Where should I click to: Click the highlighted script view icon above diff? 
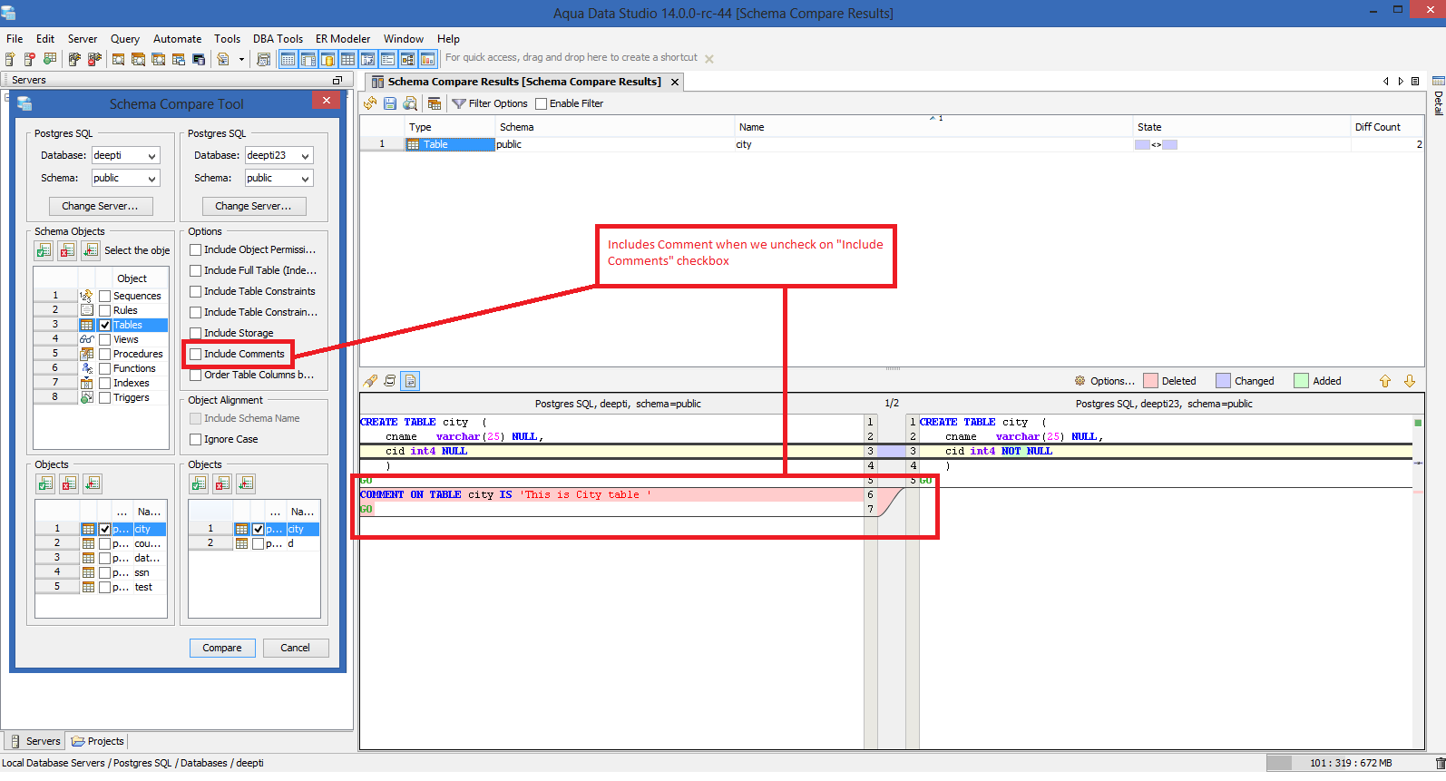click(x=411, y=381)
